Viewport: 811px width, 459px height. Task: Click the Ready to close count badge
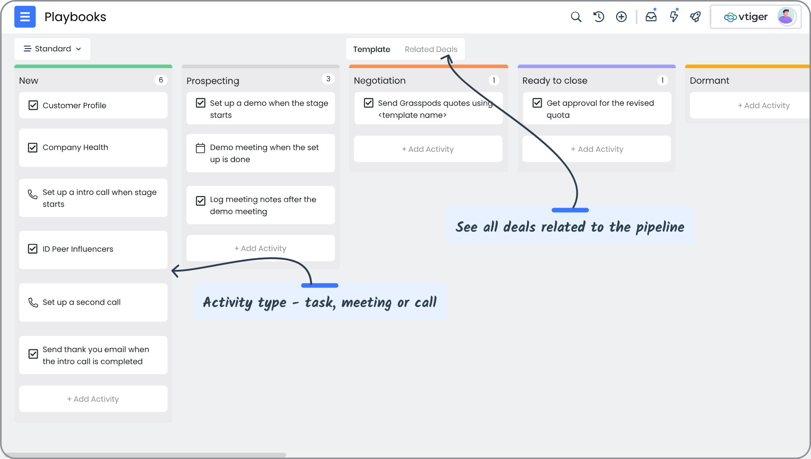click(x=662, y=80)
